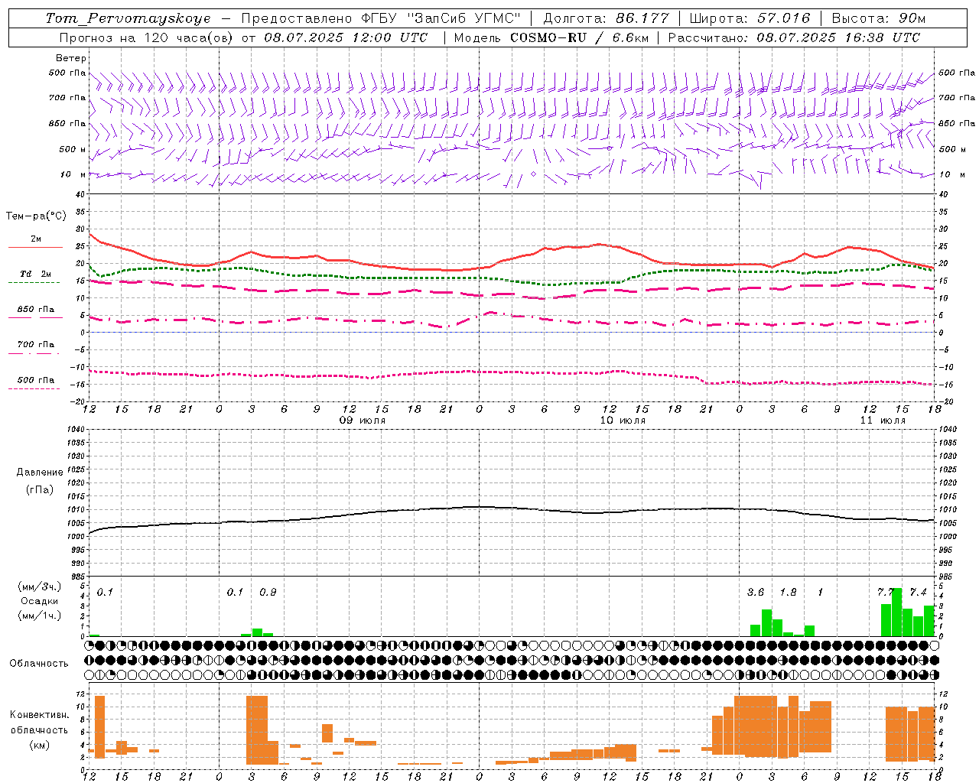Image resolution: width=979 pixels, height=783 pixels.
Task: Click the forecast start text "08.07.2025 12:00 UTC"
Action: tap(346, 37)
